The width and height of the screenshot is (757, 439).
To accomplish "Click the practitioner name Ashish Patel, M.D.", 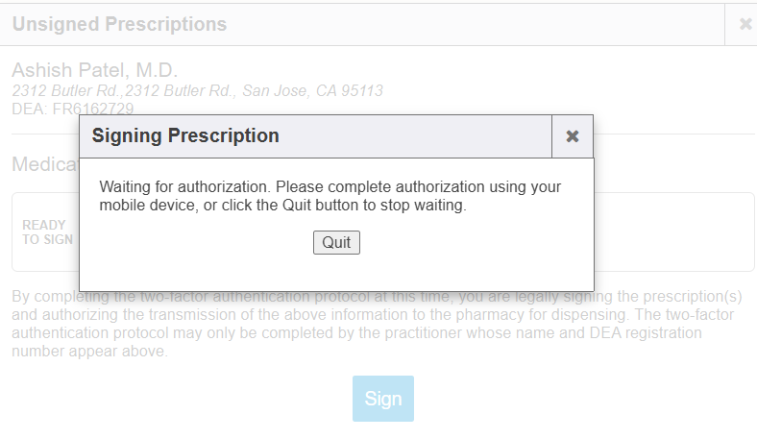I will [95, 70].
